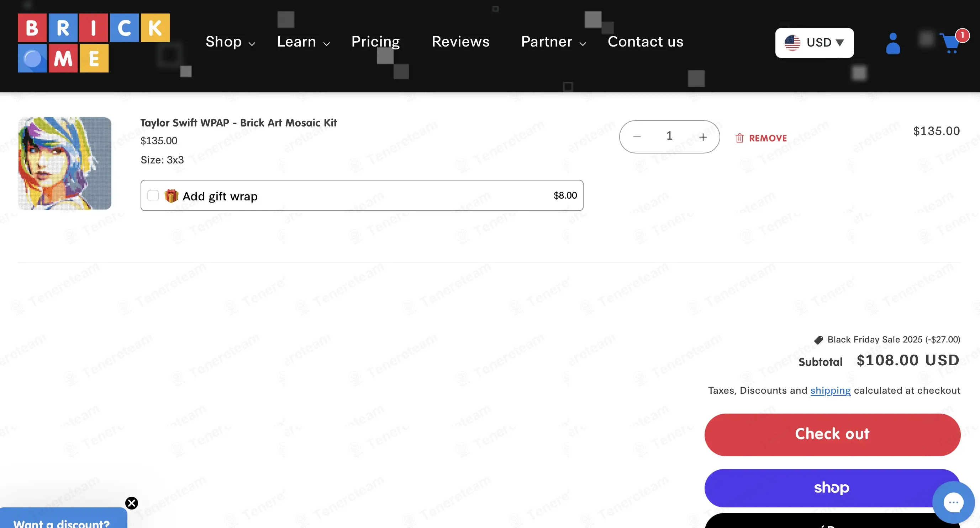The height and width of the screenshot is (528, 980).
Task: Click the gift box emoji icon
Action: click(171, 196)
